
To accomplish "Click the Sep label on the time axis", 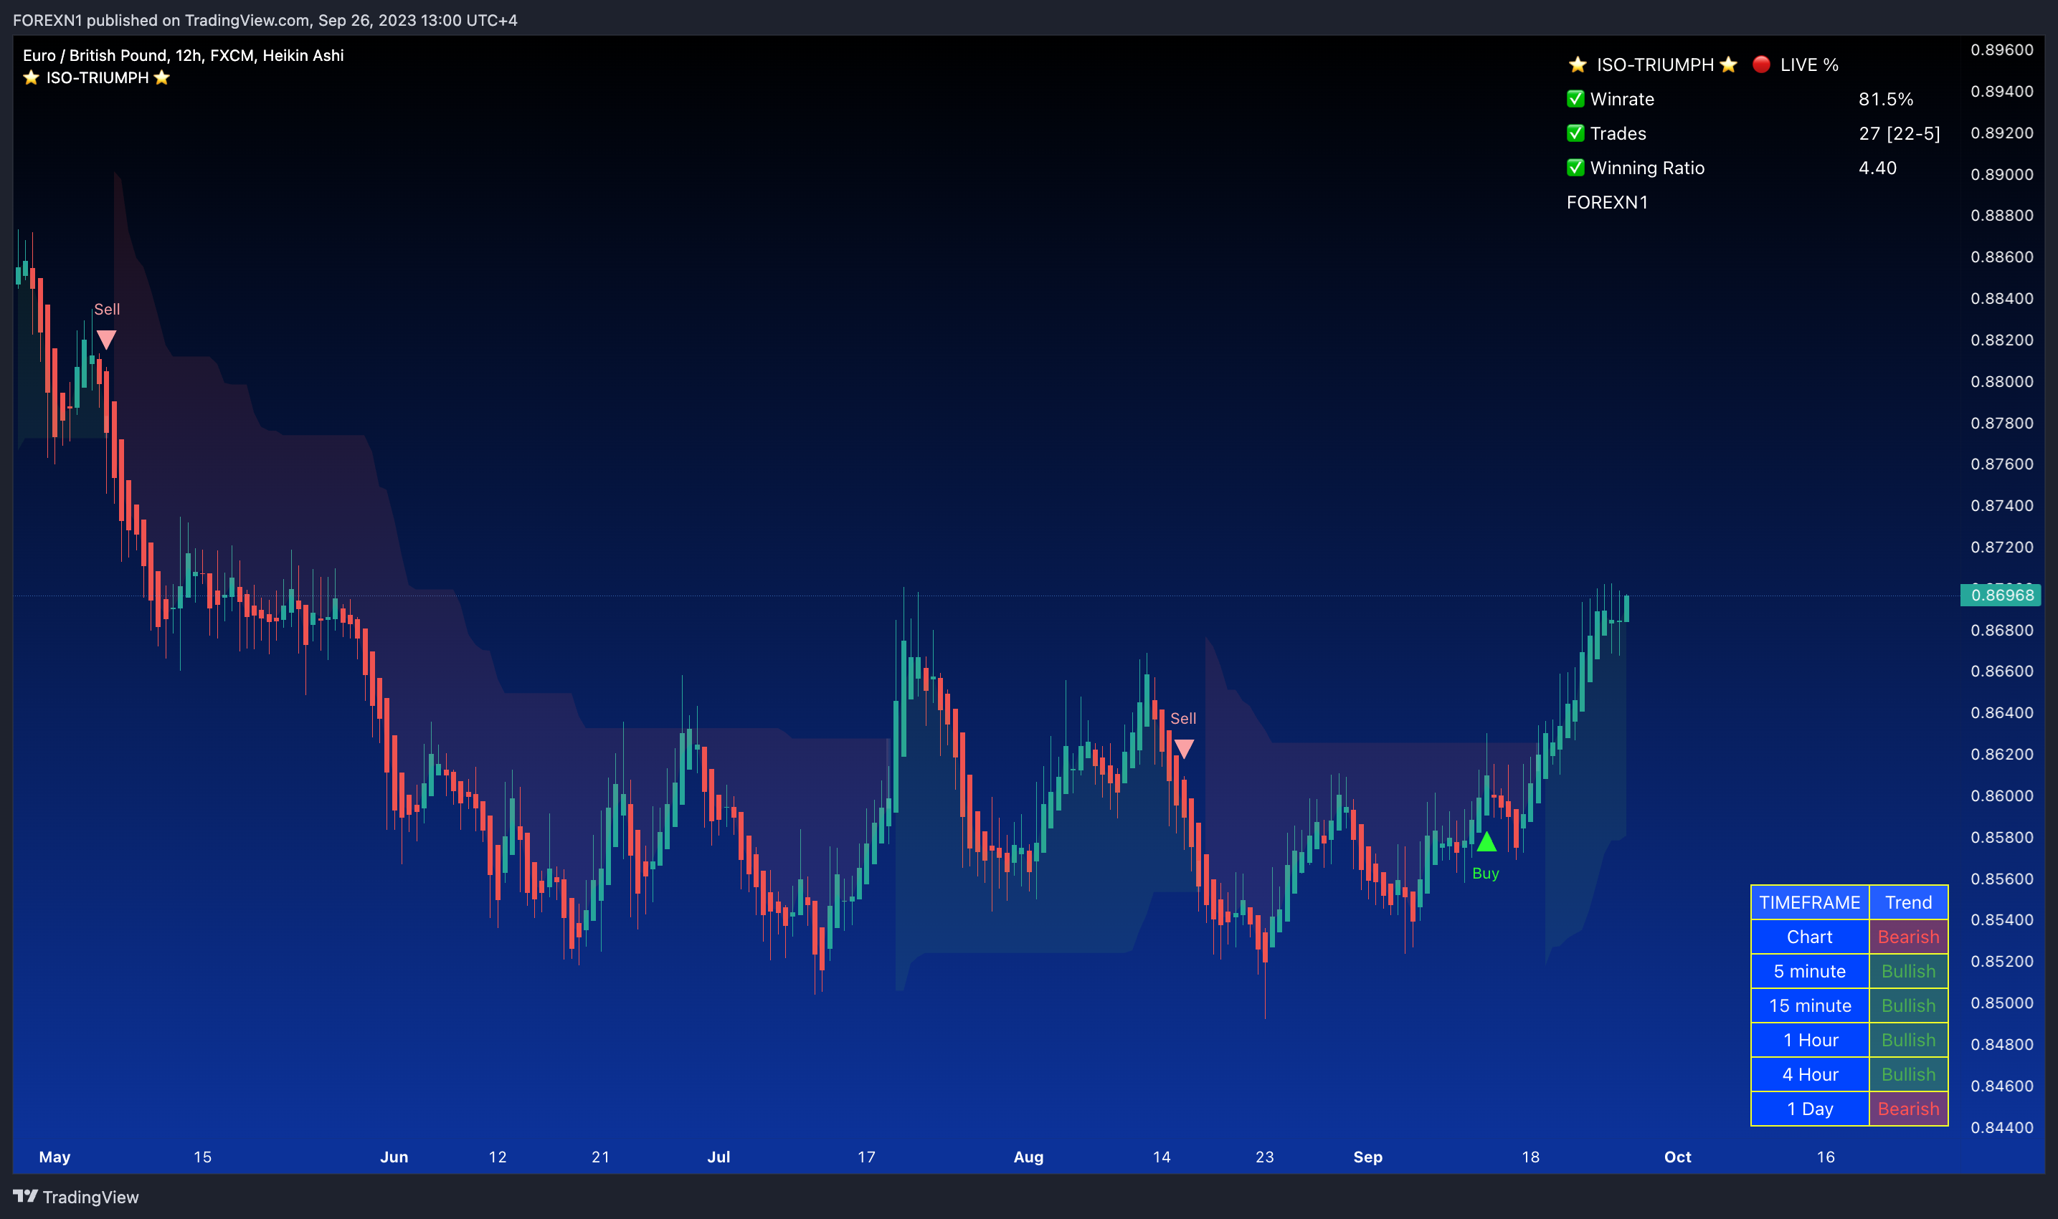I will tap(1367, 1157).
